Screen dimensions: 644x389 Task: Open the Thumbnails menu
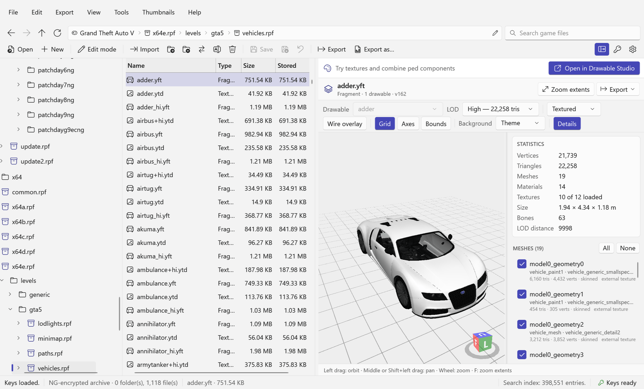(x=158, y=12)
